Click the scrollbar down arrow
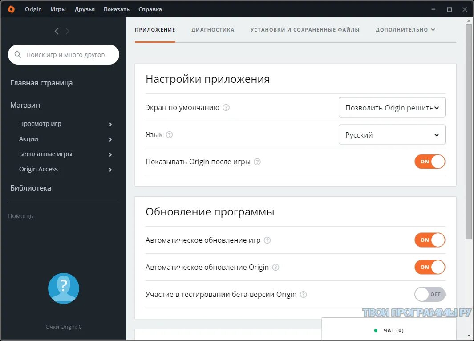This screenshot has height=341, width=474. 469,336
